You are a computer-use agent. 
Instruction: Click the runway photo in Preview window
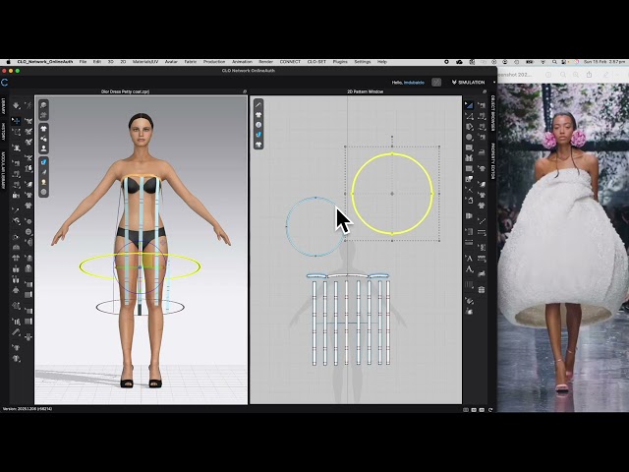click(563, 248)
